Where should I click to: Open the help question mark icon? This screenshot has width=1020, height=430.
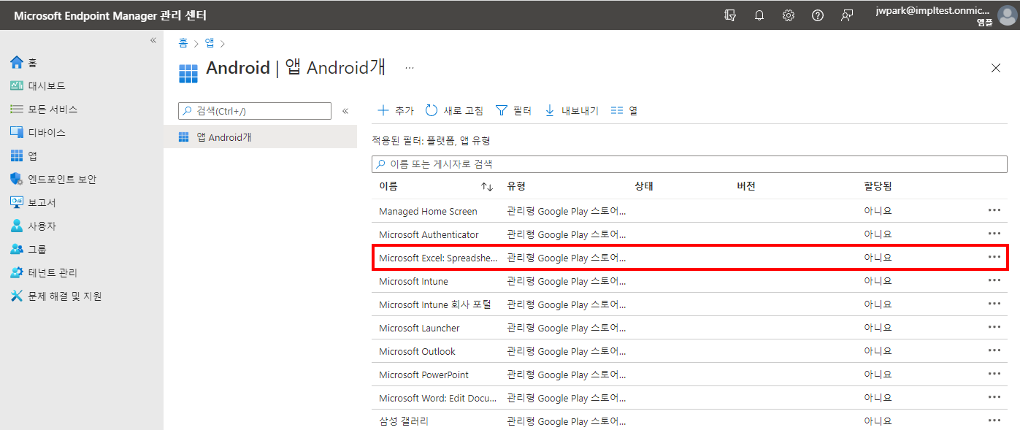click(x=818, y=15)
